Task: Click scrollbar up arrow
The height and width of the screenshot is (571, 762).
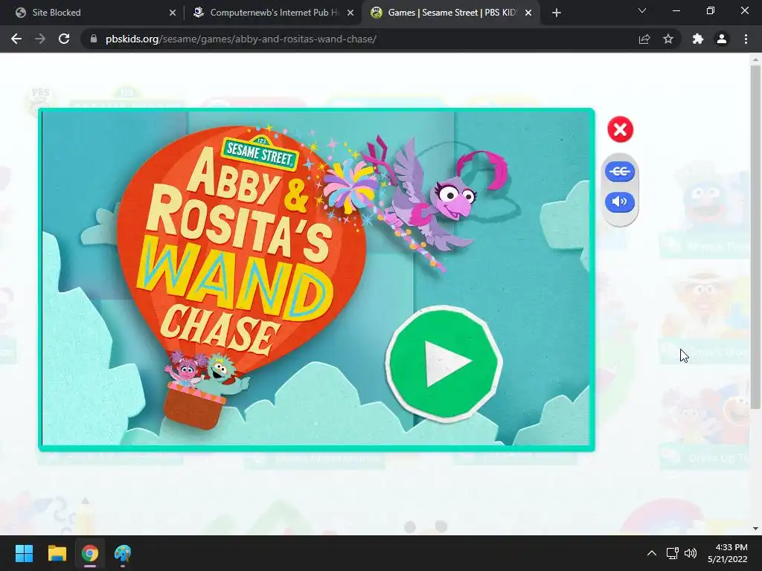Action: point(755,59)
